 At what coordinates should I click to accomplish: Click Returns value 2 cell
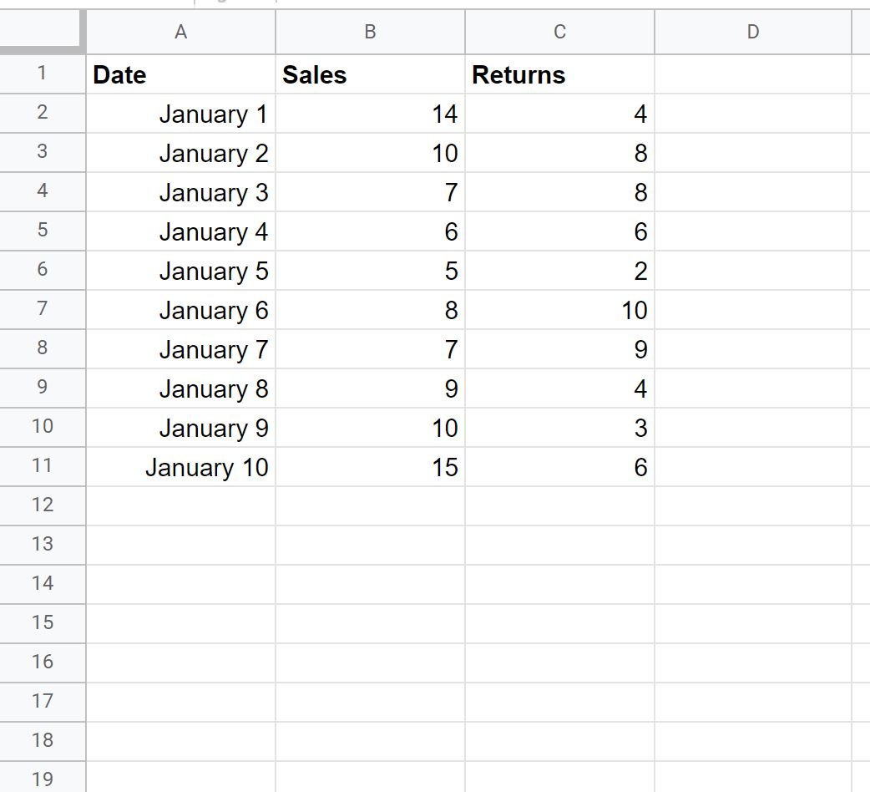559,271
